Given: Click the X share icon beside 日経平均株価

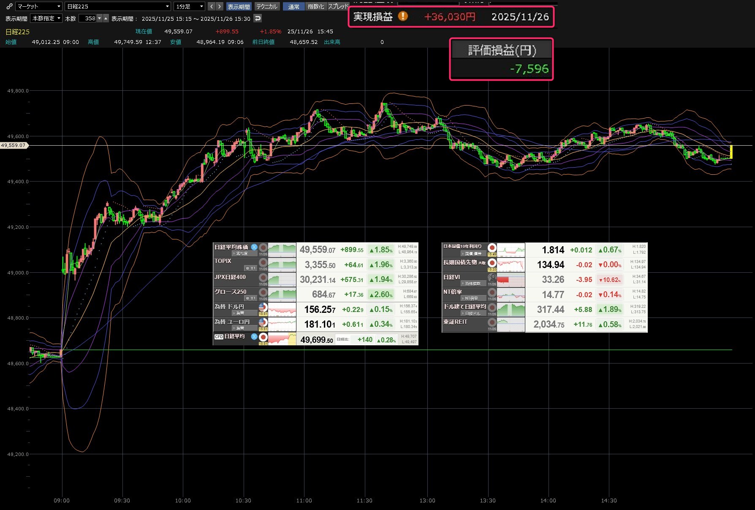Looking at the screenshot, I should point(254,247).
